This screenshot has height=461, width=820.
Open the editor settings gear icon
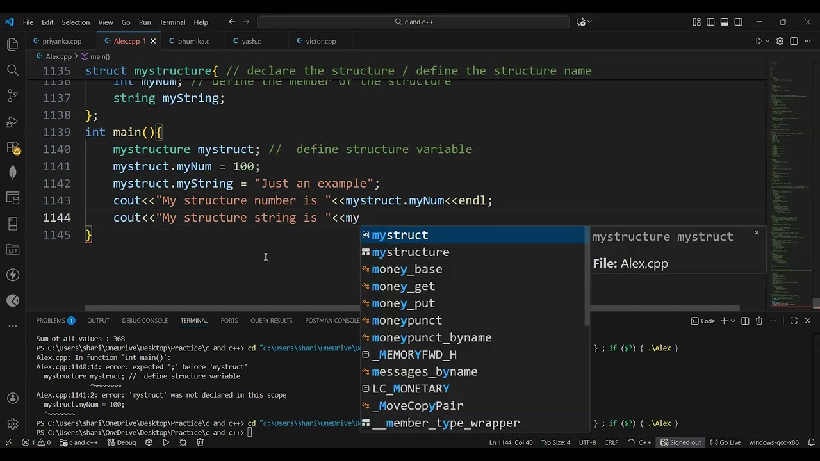pos(780,41)
